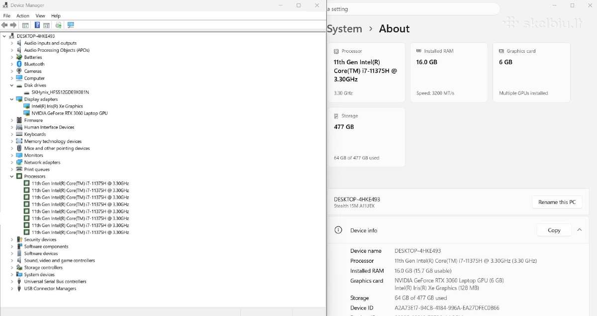
Task: Expand Mice and other pointing devices
Action: click(x=12, y=148)
